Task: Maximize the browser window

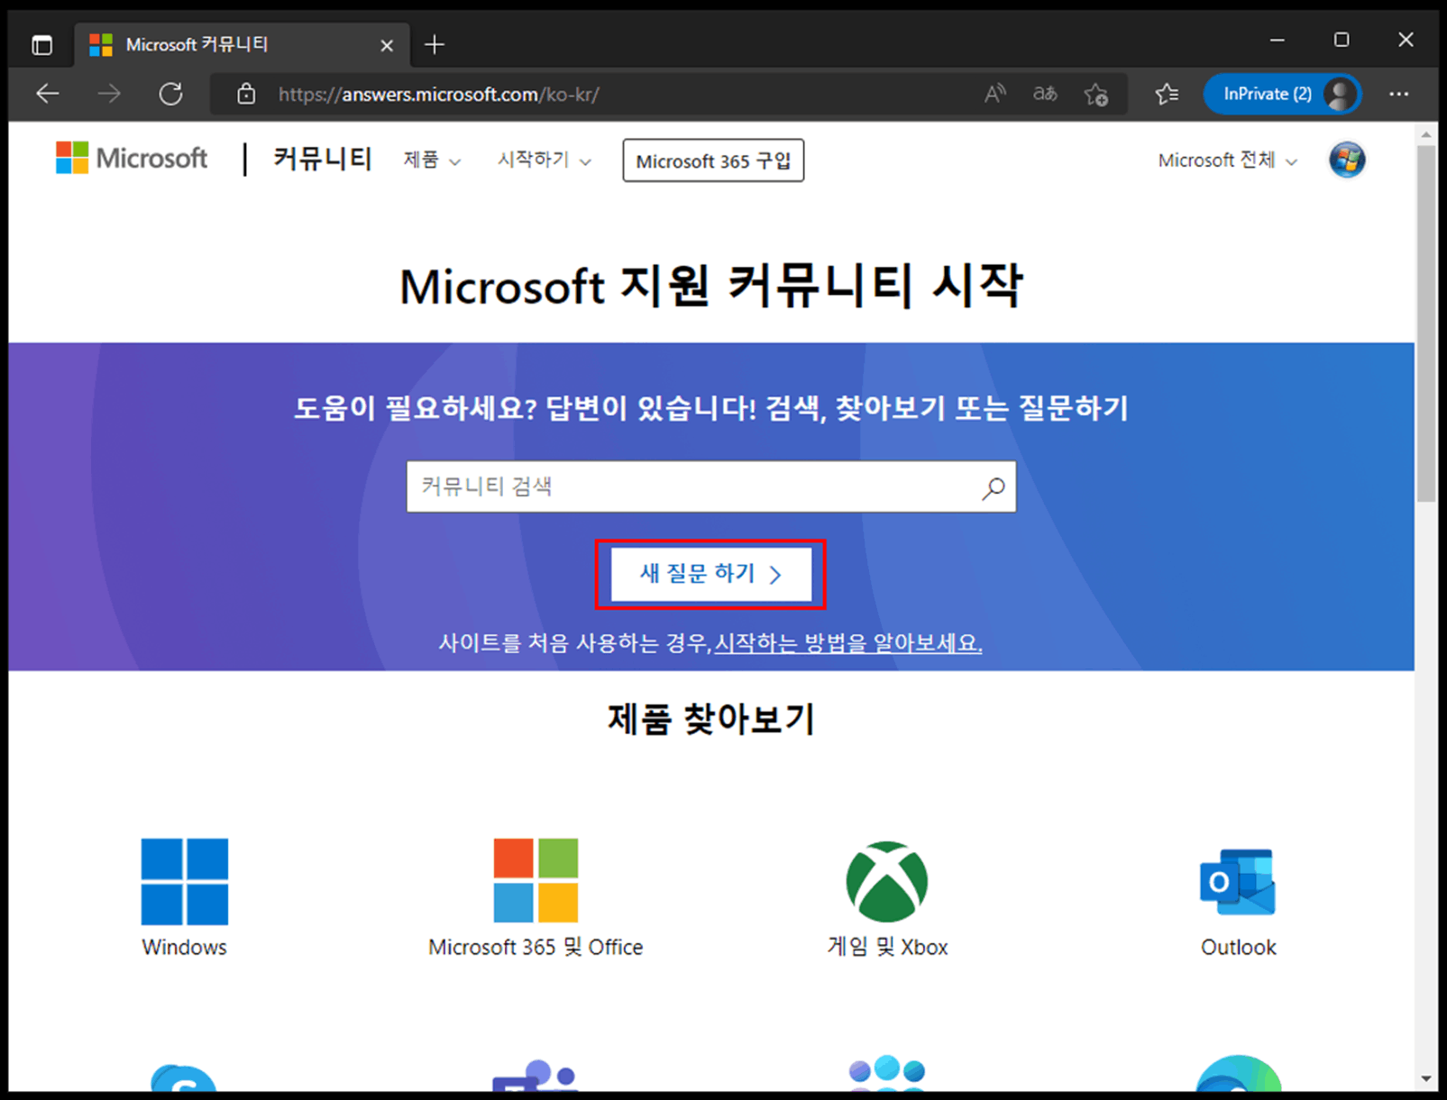Action: click(x=1342, y=40)
